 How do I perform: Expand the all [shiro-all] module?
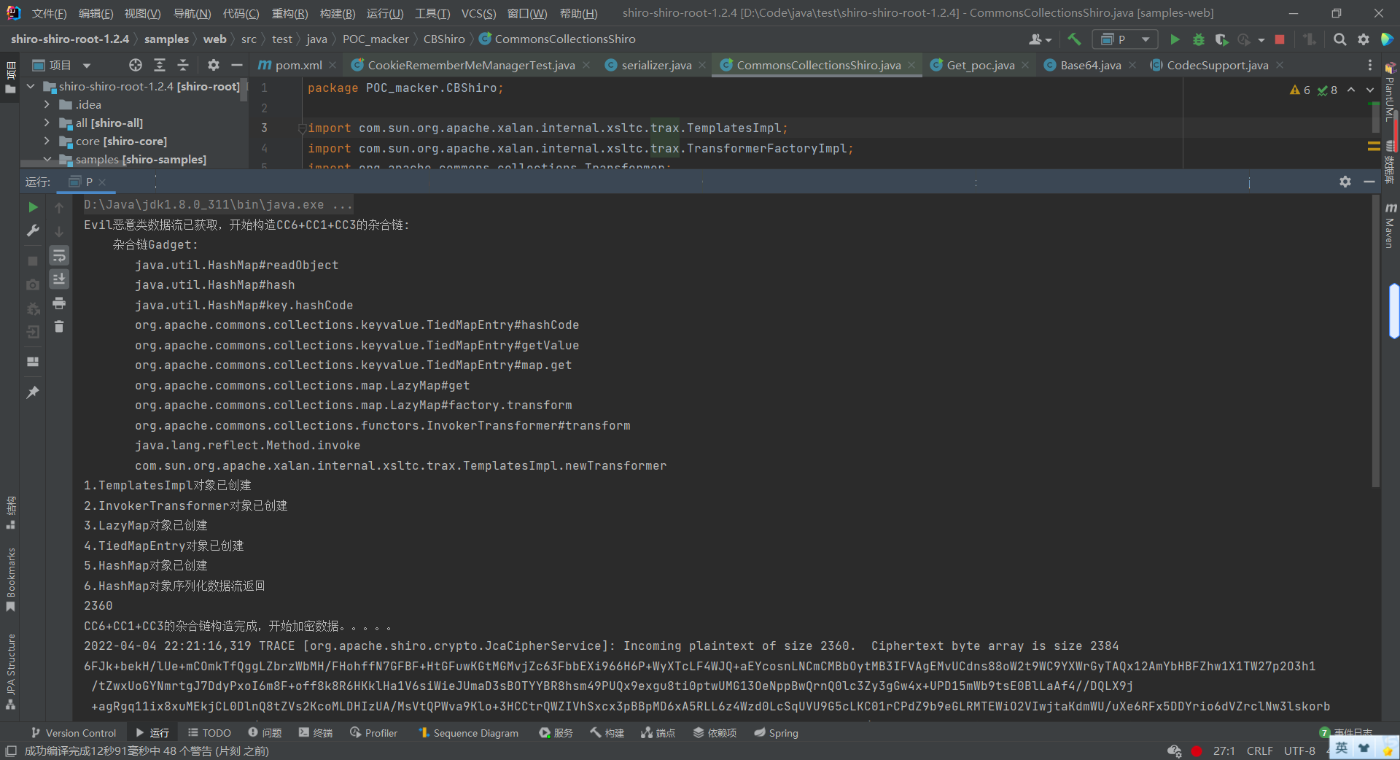click(47, 123)
